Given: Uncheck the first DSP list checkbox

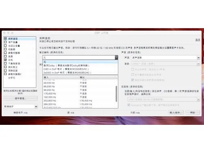Looking at the screenshot, I should (x=5, y=38).
